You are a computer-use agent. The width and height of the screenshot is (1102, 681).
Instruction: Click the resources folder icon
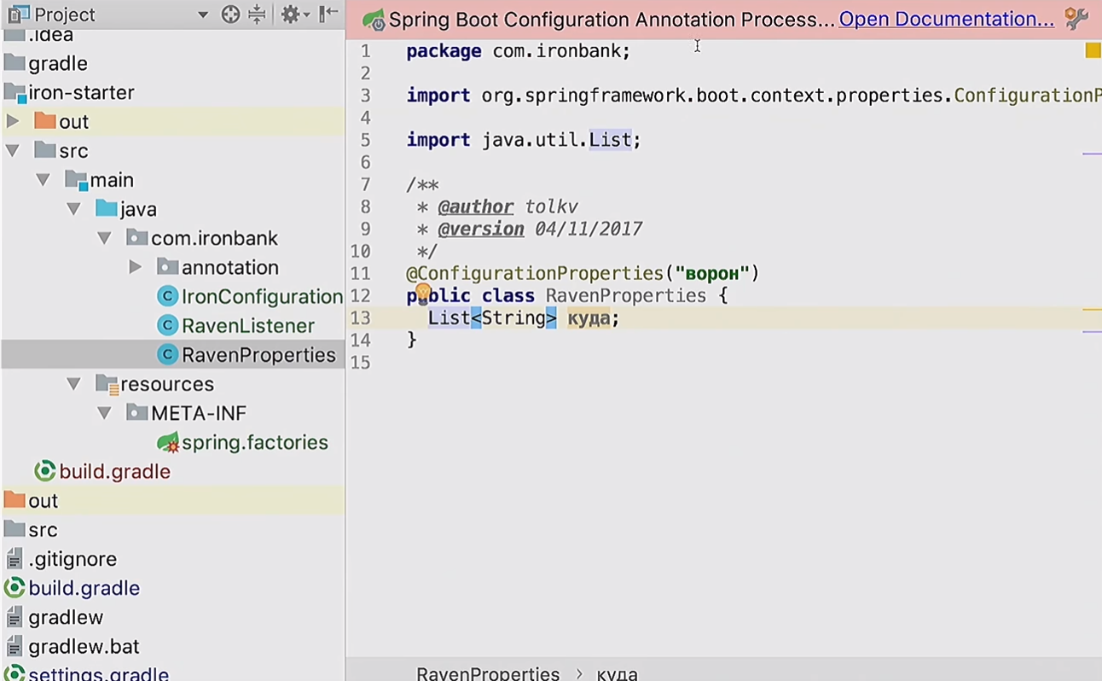[107, 385]
